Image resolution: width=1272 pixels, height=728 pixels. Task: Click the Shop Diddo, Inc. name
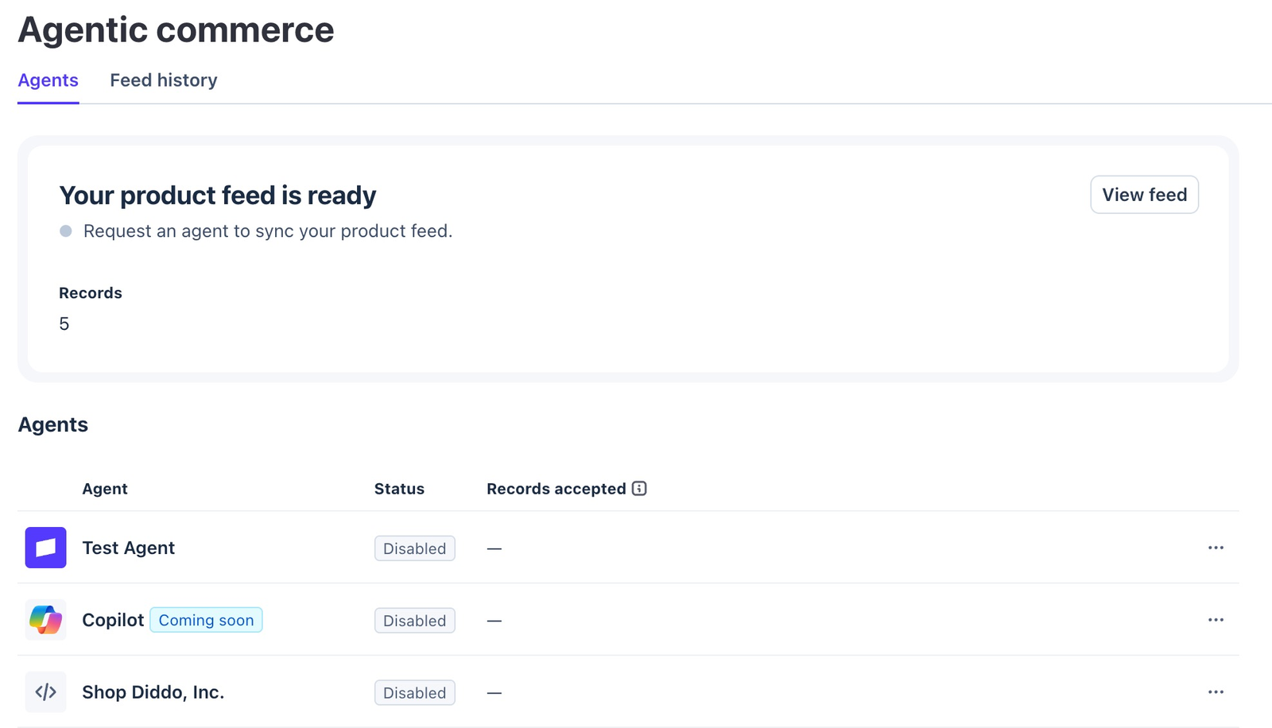click(153, 692)
